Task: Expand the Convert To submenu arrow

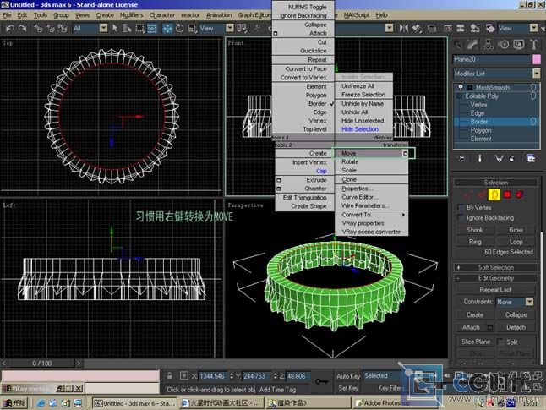Action: 403,215
